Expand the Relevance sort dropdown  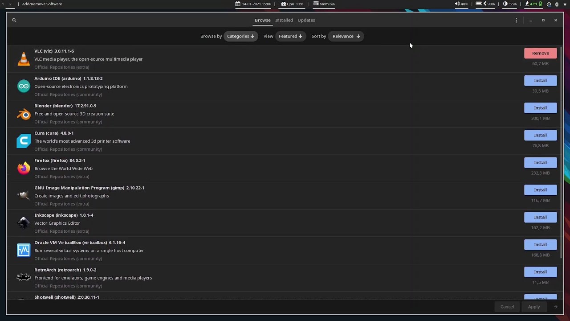pos(346,36)
